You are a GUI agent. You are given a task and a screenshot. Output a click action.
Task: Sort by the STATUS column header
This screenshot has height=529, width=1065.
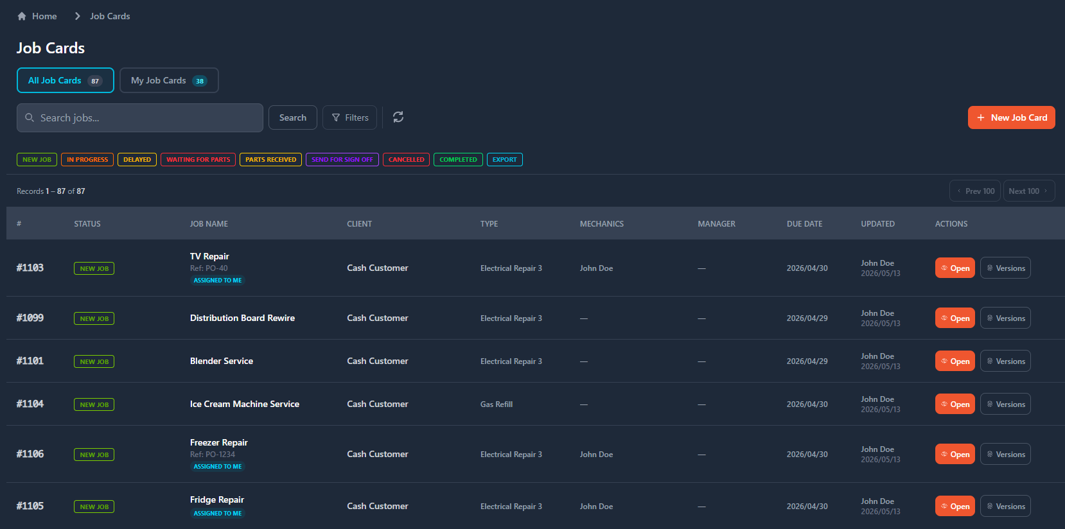pyautogui.click(x=87, y=224)
